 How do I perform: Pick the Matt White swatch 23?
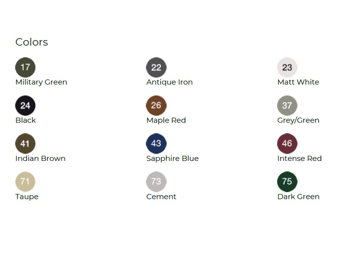tap(287, 67)
